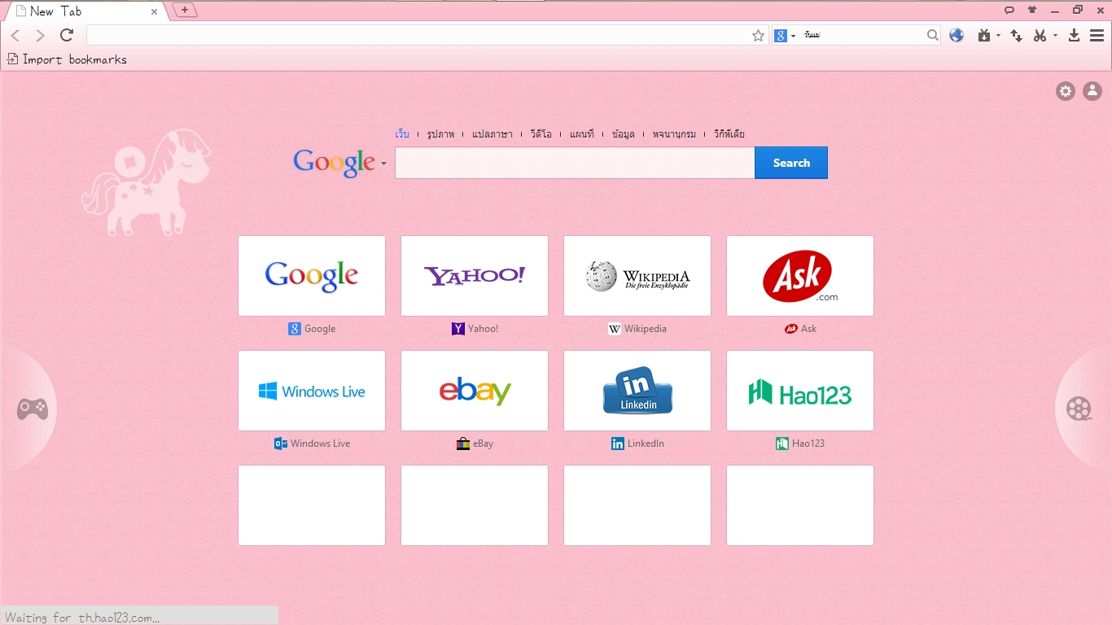
Task: Select the แปลภาษา search category
Action: [493, 133]
